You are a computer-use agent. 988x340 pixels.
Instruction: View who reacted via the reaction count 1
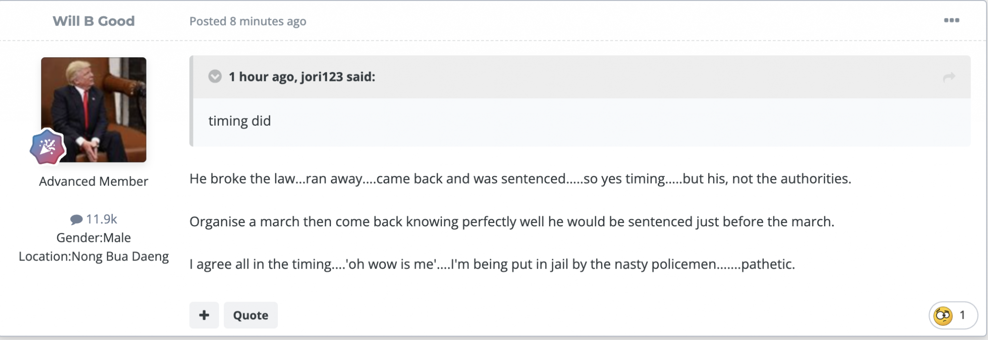click(962, 315)
